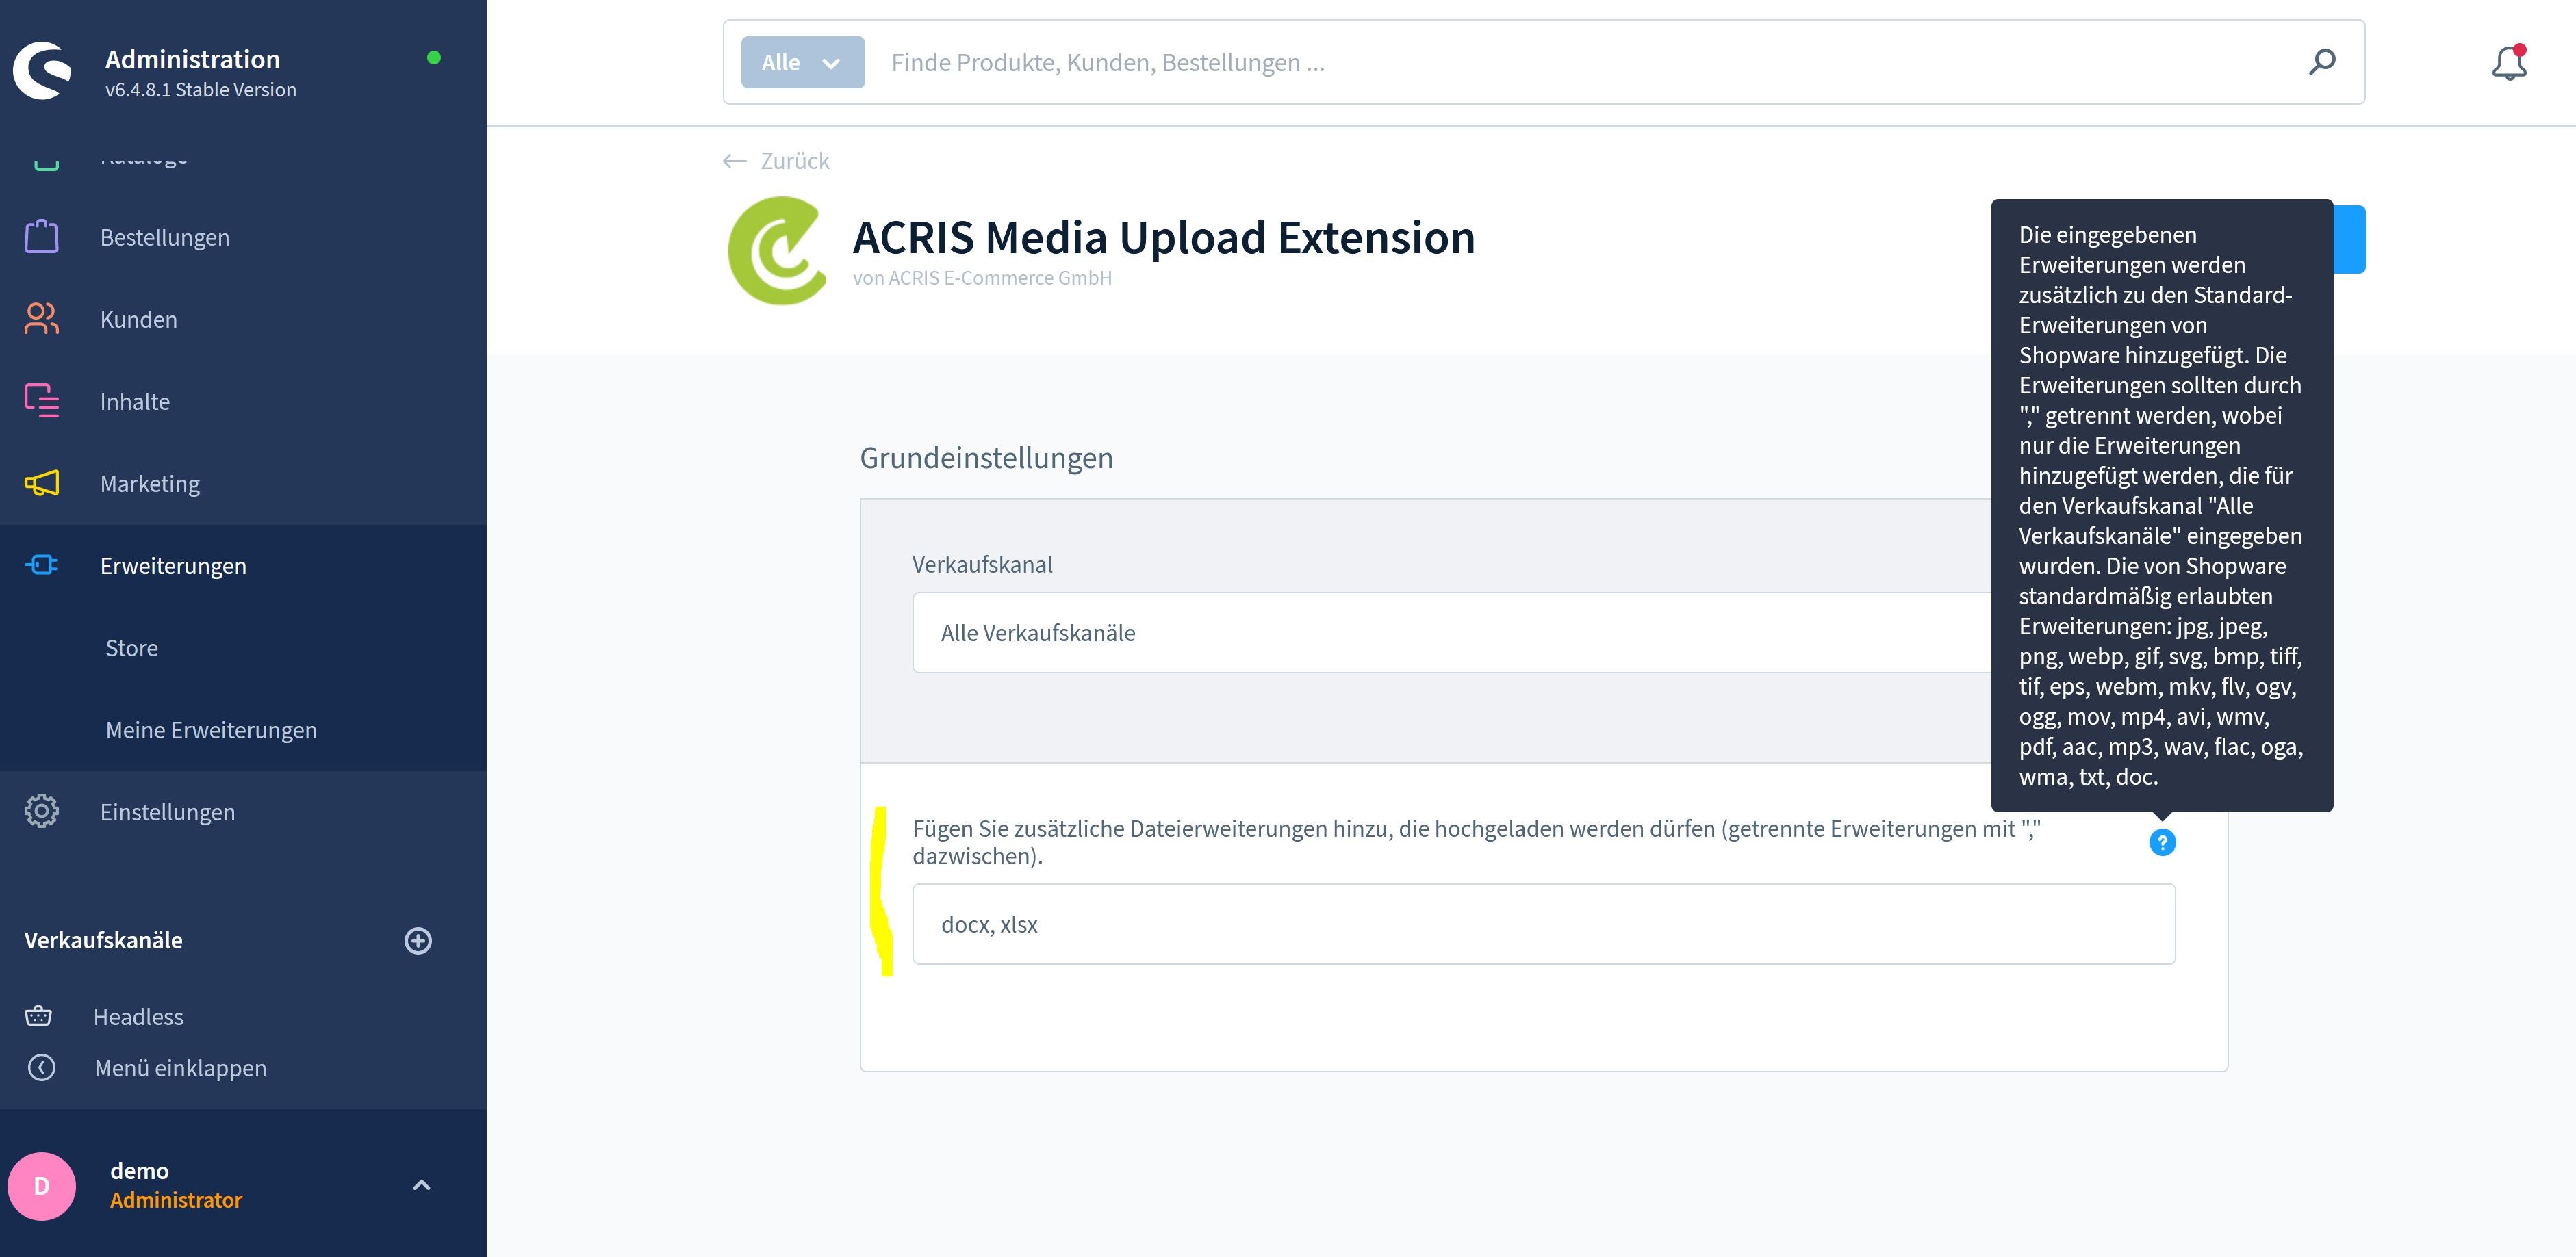This screenshot has width=2576, height=1257.
Task: Click the Zurück back arrow icon
Action: click(735, 161)
